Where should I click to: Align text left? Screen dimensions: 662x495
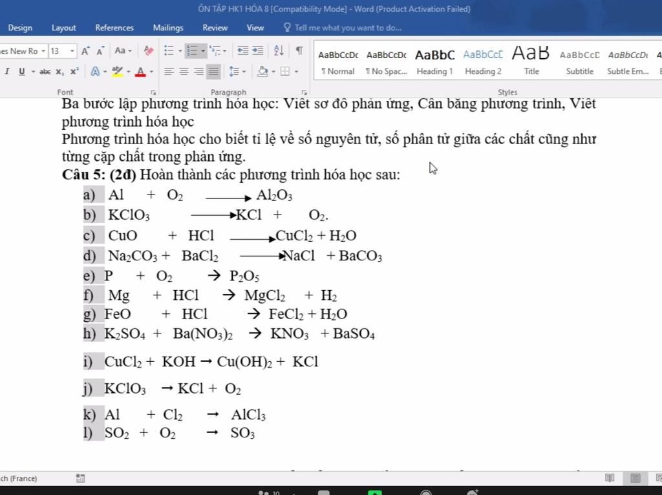[169, 71]
